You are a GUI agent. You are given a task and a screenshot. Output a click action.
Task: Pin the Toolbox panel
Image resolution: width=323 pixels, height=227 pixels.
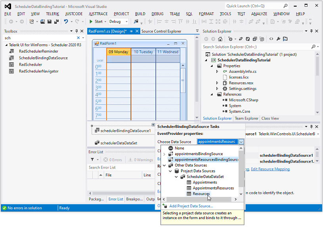pyautogui.click(x=76, y=31)
